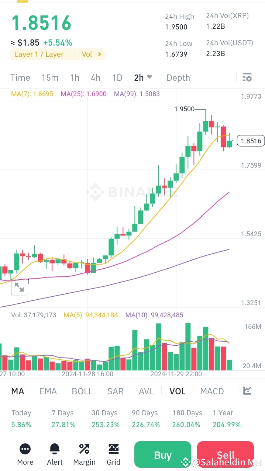265x471 pixels.
Task: Toggle the VOL sub-indicator
Action: pos(178,391)
